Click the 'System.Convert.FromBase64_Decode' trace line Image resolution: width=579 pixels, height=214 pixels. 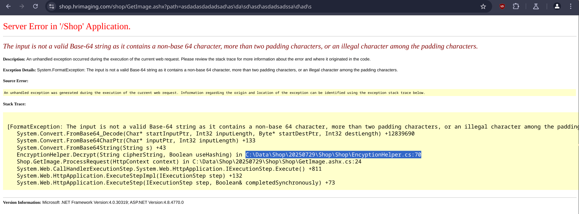216,134
